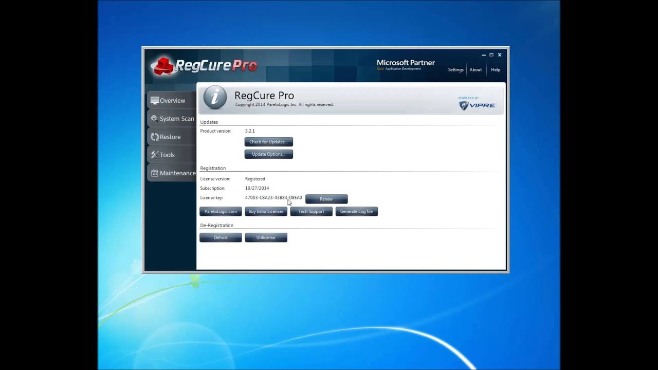Click the Subscription label
Screen dimensions: 658x370
tap(212, 188)
